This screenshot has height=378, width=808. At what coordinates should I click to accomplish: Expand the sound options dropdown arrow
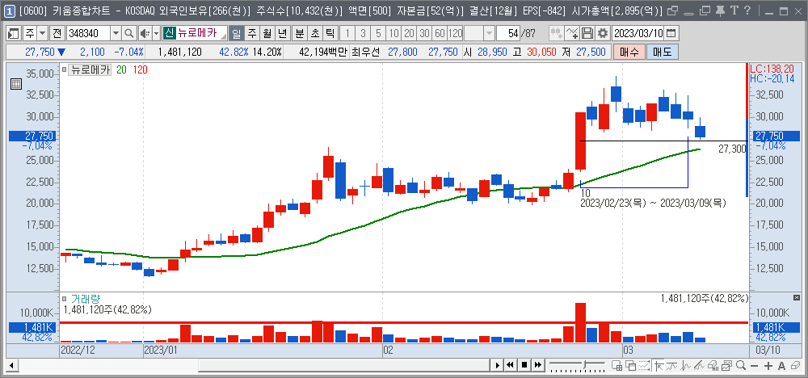156,33
